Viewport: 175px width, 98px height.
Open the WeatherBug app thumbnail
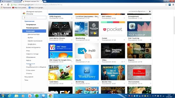(x=87, y=29)
